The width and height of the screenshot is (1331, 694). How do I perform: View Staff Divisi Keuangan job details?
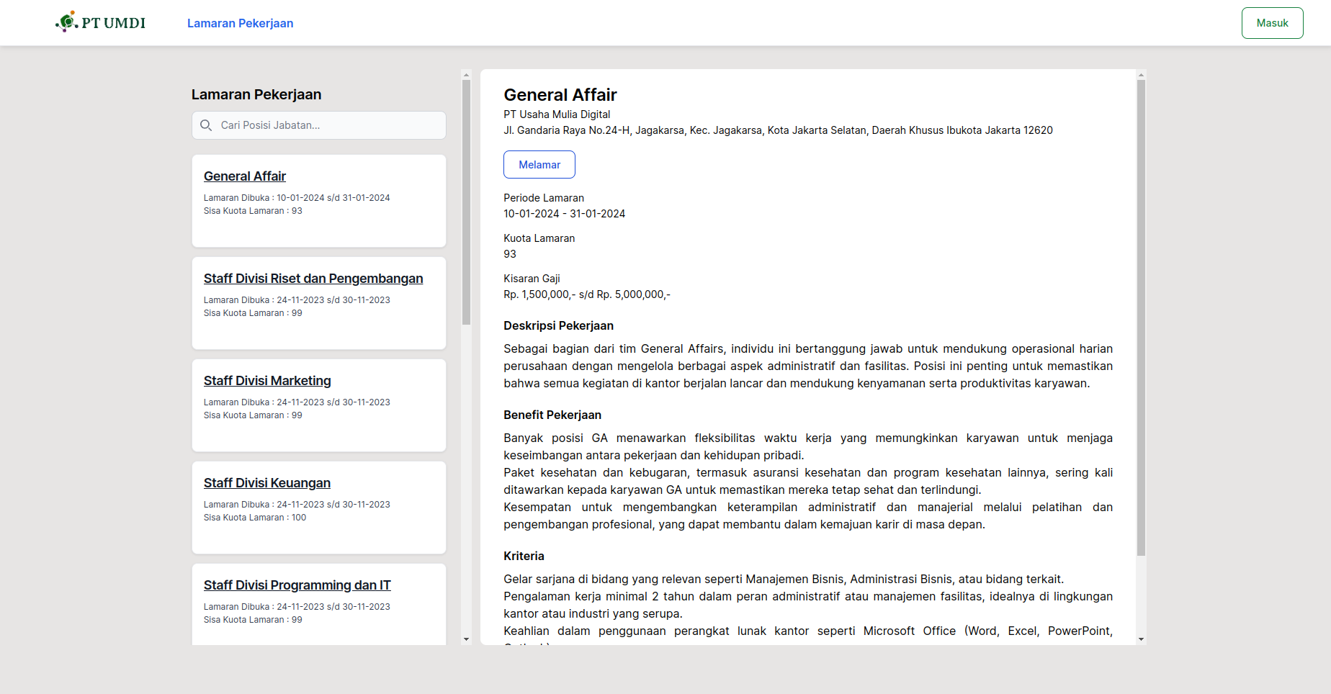coord(267,483)
